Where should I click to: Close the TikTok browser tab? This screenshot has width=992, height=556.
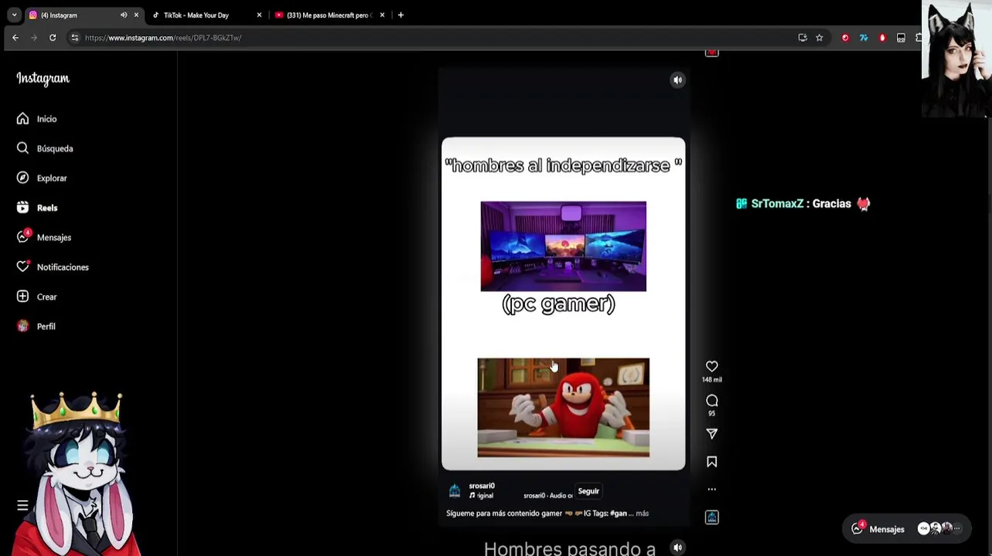click(x=259, y=15)
